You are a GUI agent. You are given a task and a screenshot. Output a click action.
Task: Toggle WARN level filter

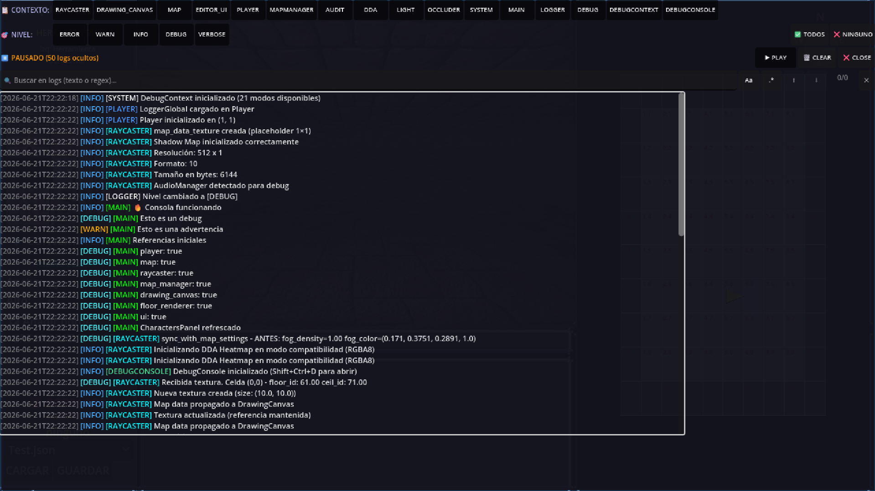pyautogui.click(x=105, y=35)
